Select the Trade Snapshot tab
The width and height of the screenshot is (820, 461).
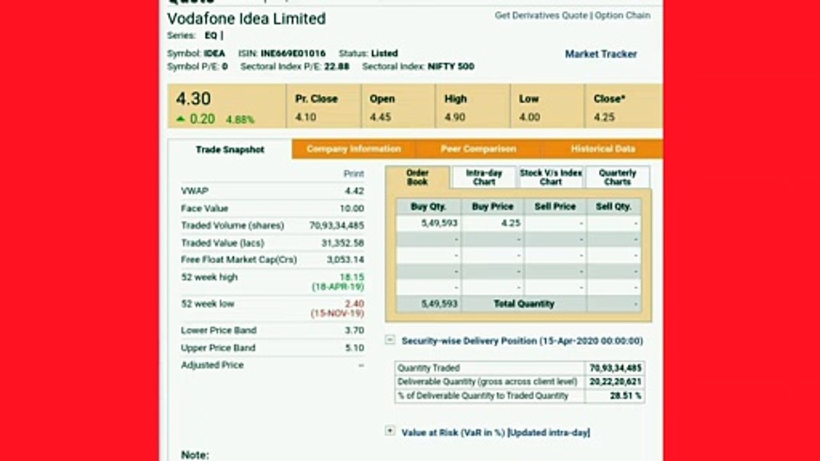coord(230,149)
